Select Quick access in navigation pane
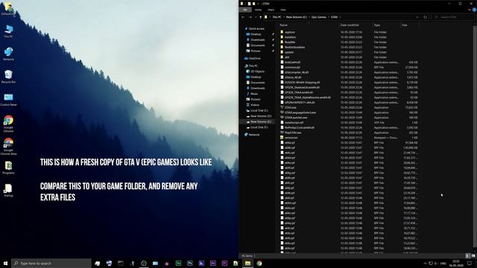Screen dimensions: 477x268 [256, 28]
